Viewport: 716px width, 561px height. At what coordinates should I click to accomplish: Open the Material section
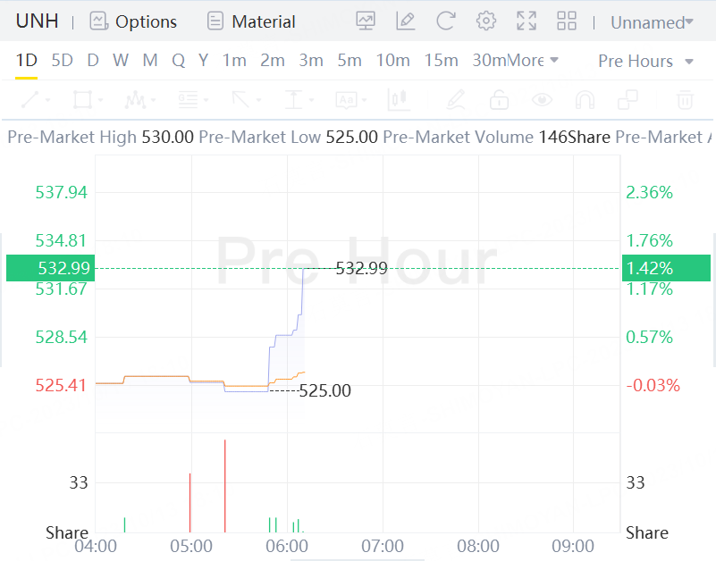[x=250, y=21]
